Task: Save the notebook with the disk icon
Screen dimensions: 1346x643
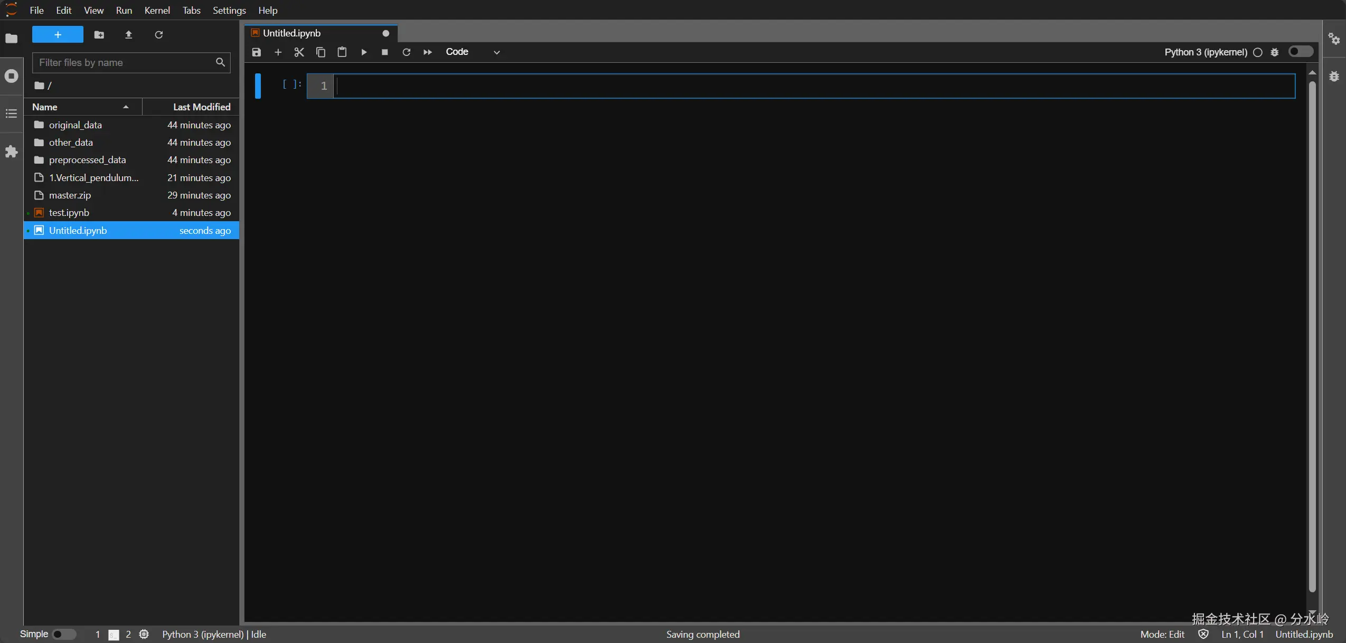Action: pos(257,52)
